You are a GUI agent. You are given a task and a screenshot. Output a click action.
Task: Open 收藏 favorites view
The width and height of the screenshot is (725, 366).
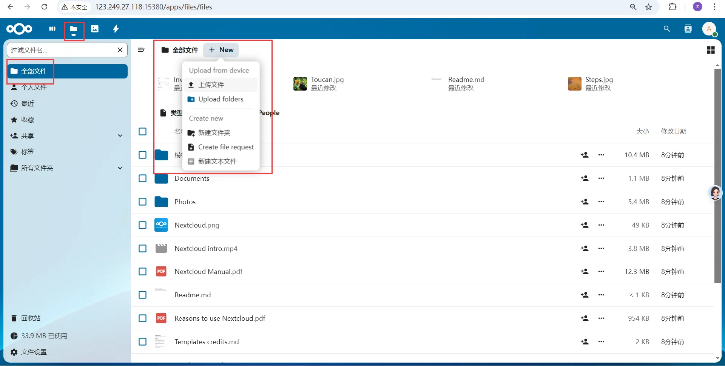[67, 120]
